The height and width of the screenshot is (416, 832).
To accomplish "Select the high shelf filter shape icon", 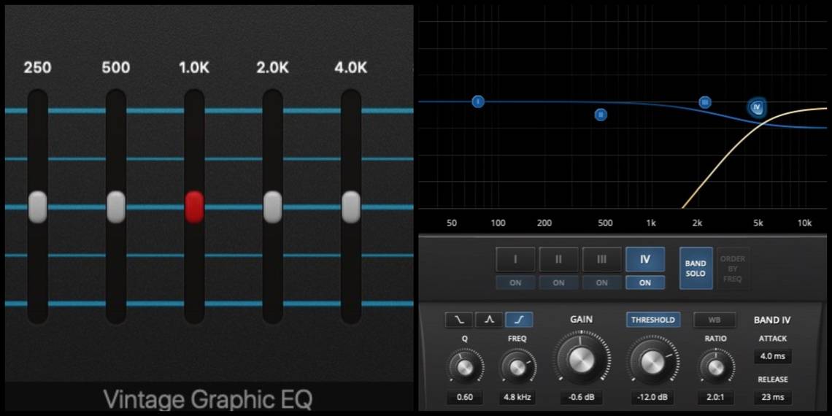I will tap(519, 320).
